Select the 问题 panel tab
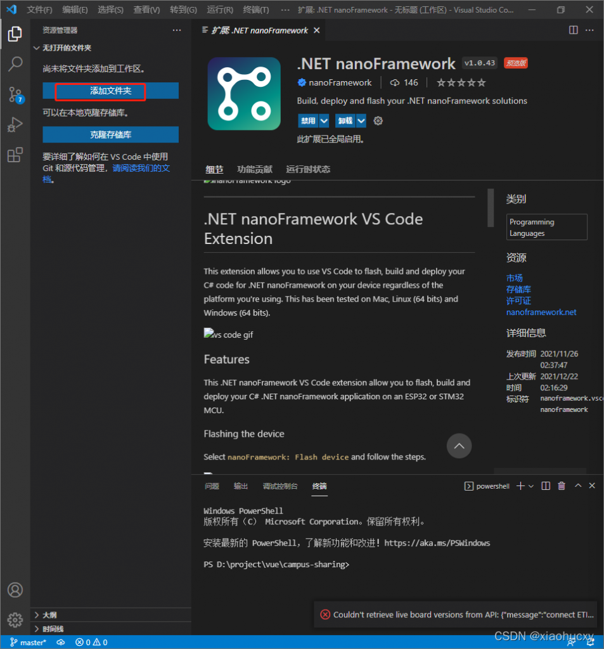The height and width of the screenshot is (649, 604). pyautogui.click(x=212, y=486)
